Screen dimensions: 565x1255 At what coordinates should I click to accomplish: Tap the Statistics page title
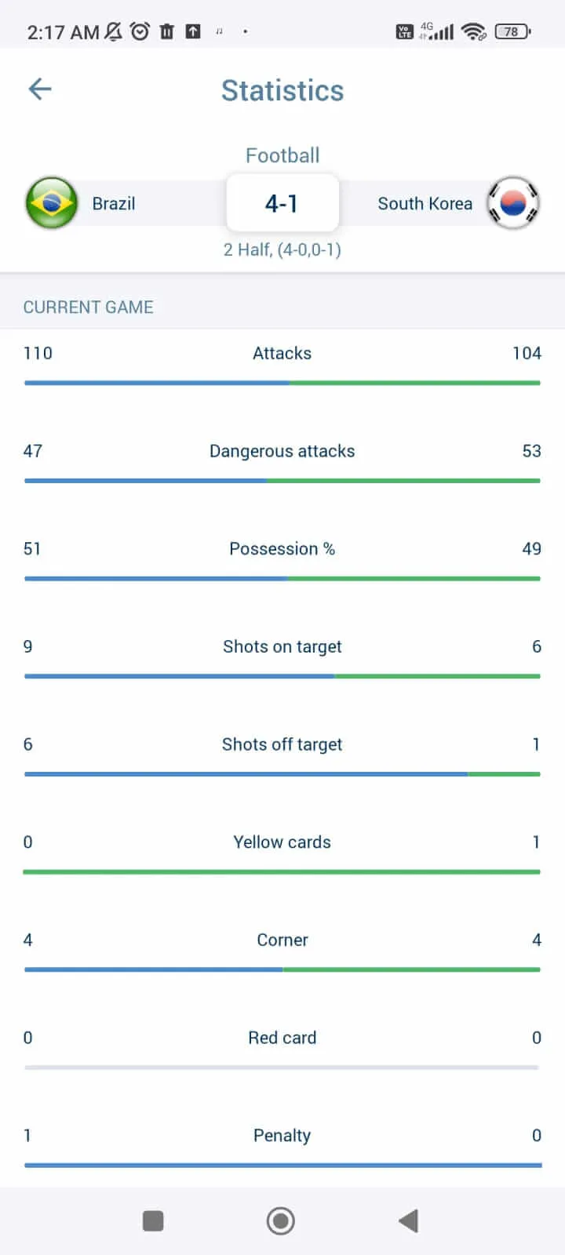tap(282, 91)
